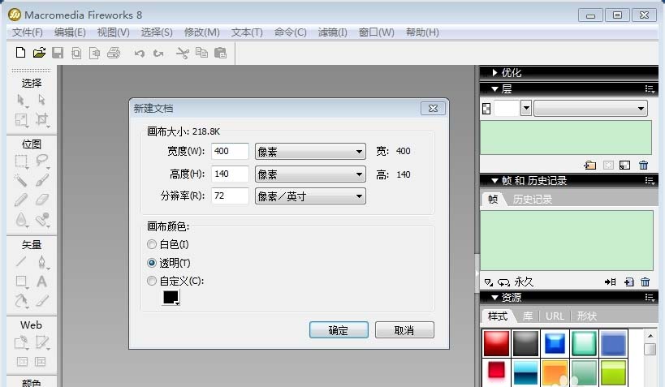Viewport: 665px width, 387px height.
Task: Switch to the History tab
Action: click(x=533, y=200)
